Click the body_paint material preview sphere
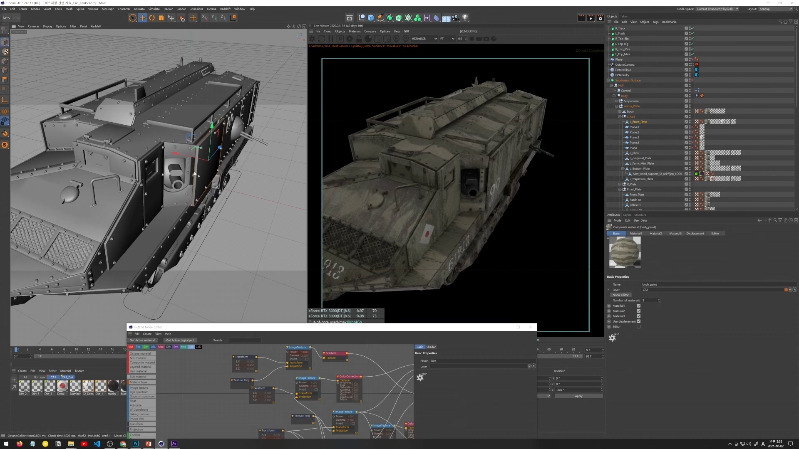The height and width of the screenshot is (449, 799). pyautogui.click(x=624, y=252)
